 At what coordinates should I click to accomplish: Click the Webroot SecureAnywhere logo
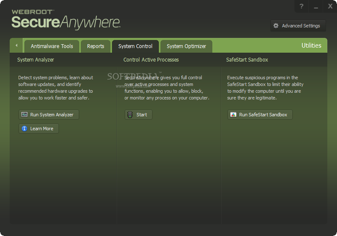[x=66, y=19]
